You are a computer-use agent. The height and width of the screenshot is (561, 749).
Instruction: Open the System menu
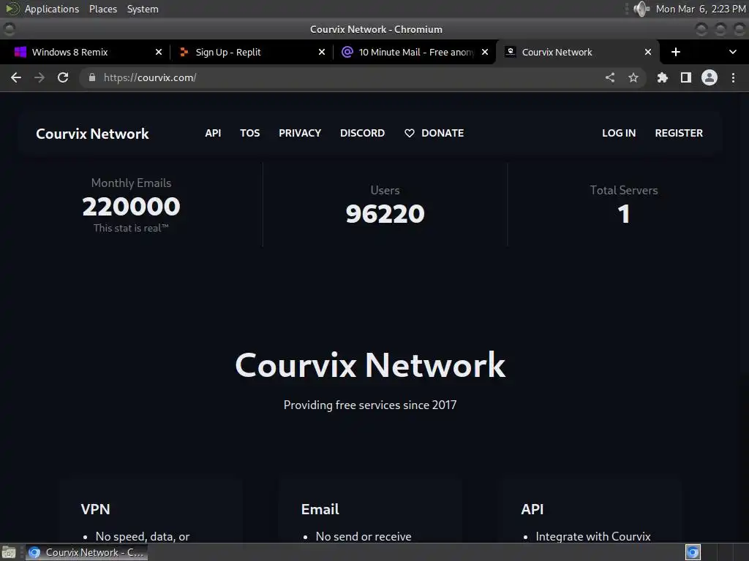(x=143, y=9)
